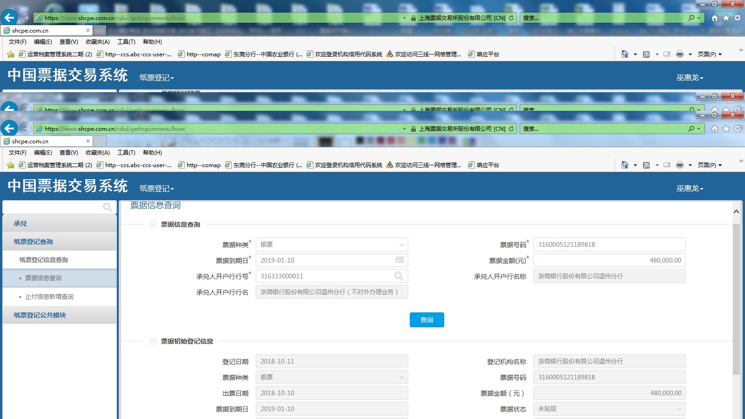Toggle the 票据信息查询 section collapse checkbox

[153, 224]
